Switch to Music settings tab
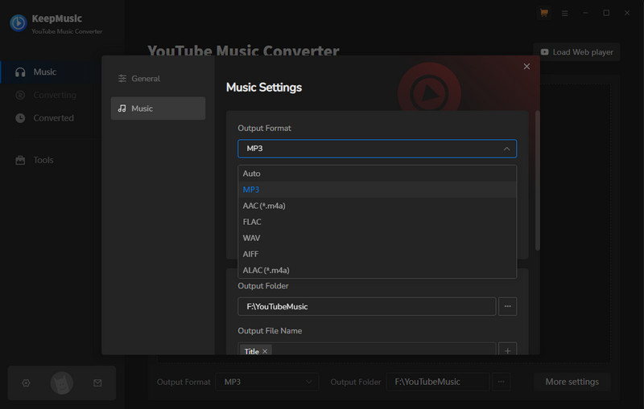 pyautogui.click(x=158, y=108)
